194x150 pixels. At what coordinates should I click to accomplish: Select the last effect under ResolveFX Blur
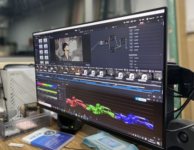pos(145,50)
